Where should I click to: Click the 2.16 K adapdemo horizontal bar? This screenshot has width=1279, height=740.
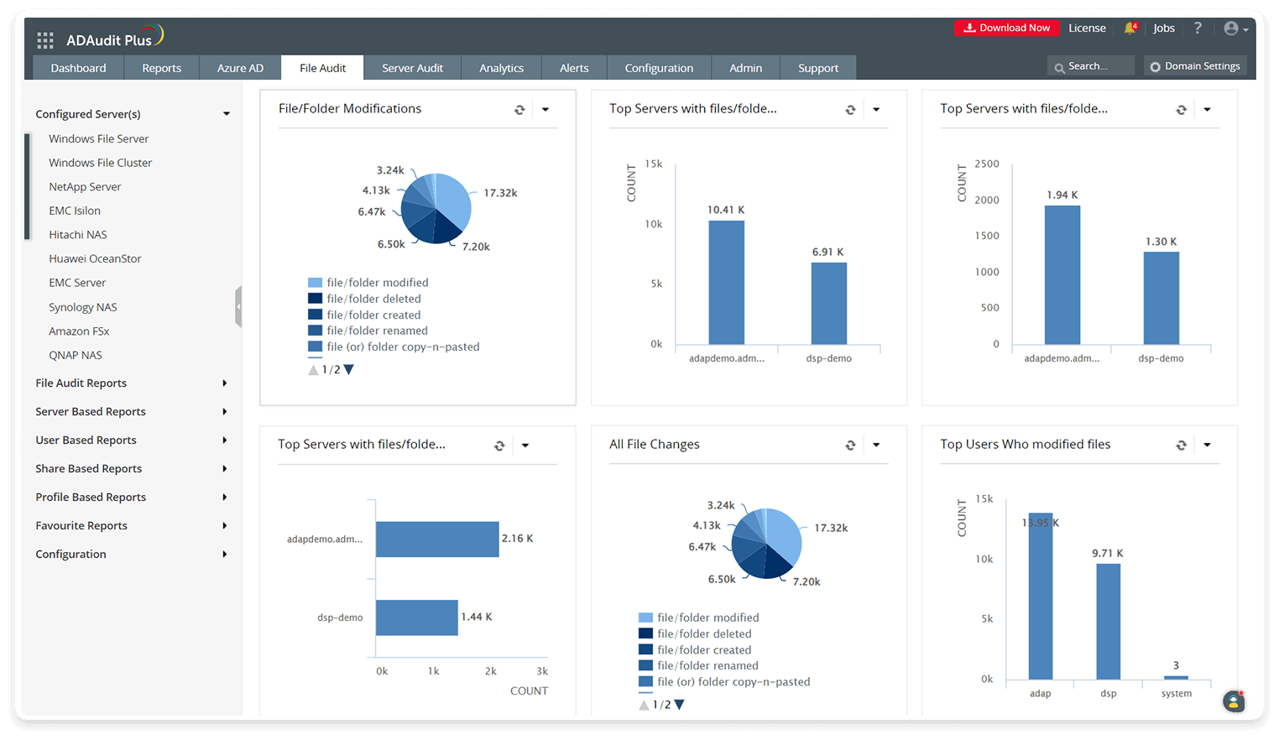[x=437, y=539]
